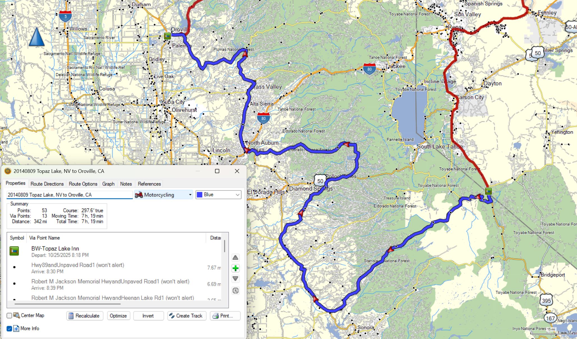The image size is (577, 339).
Task: Open the Graph tab
Action: tap(108, 184)
